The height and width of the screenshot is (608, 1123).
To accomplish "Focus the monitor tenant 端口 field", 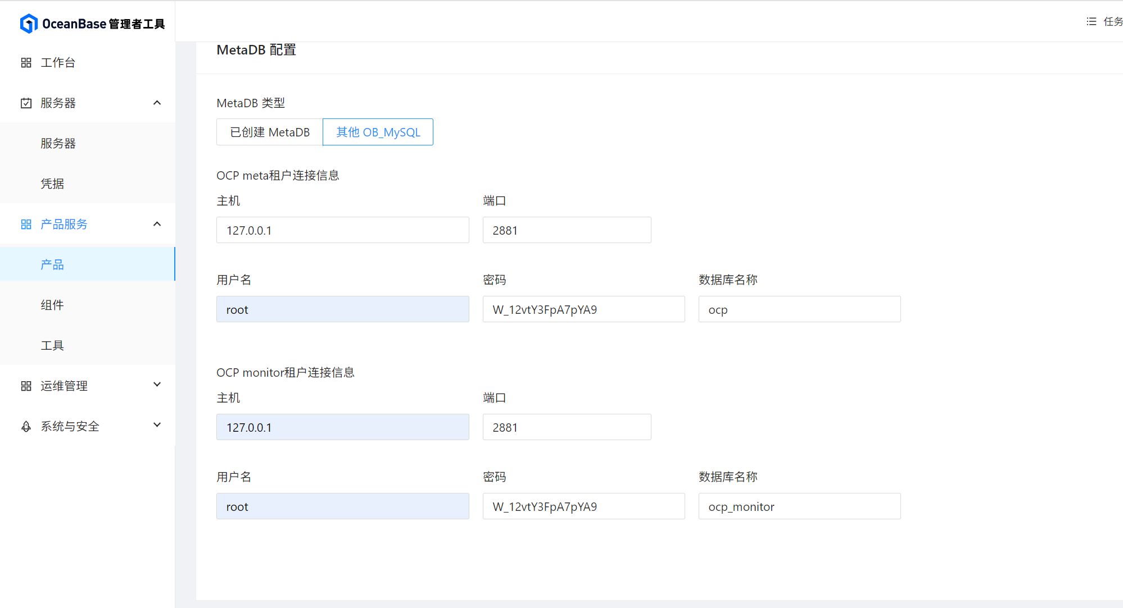I will point(567,427).
